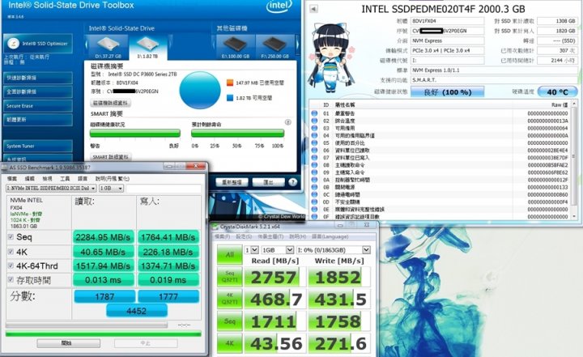The image size is (583, 357).
Task: Open first menu in AS SSD menu bar
Action: click(12, 178)
